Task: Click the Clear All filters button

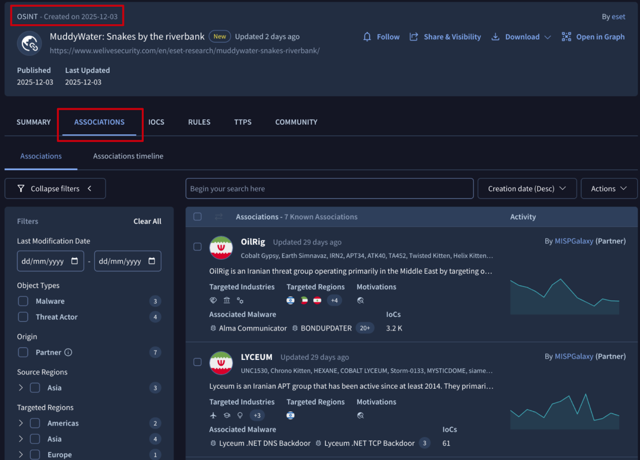Action: coord(147,221)
